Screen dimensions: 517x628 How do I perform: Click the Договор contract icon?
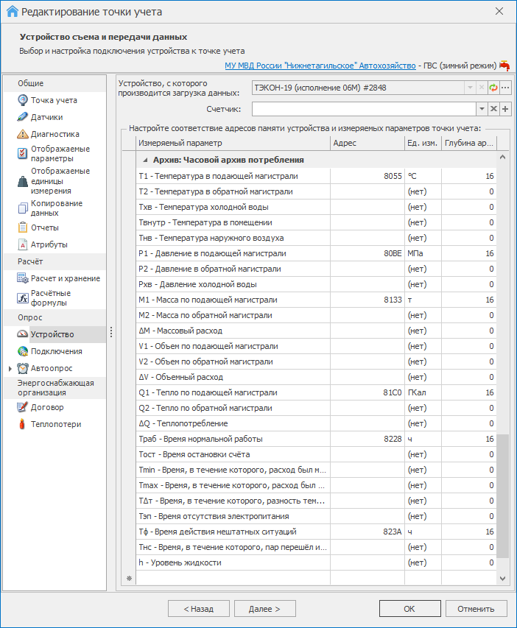pos(23,407)
